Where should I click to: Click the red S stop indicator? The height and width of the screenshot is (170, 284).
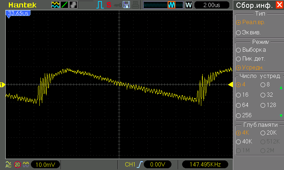click(109, 5)
